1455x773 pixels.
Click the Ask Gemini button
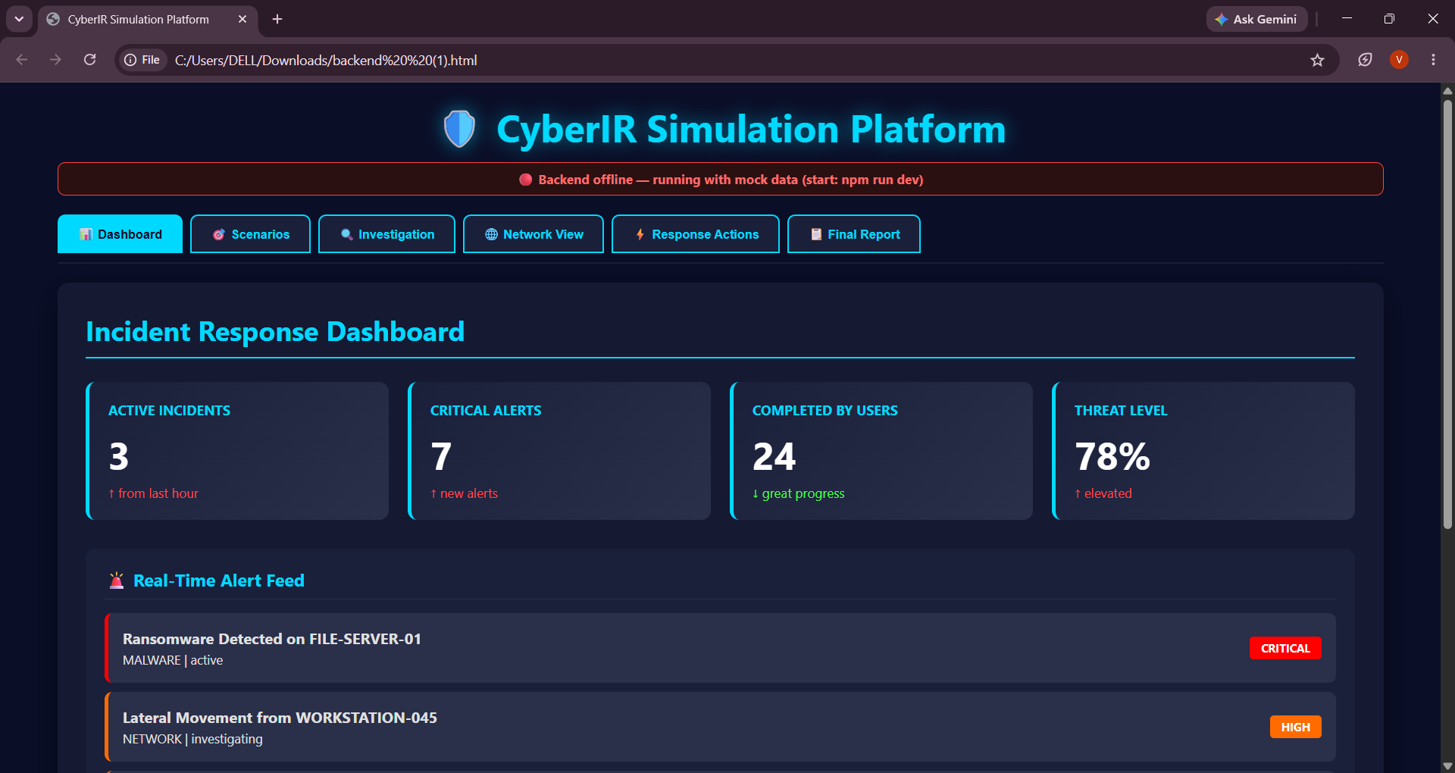pos(1256,19)
